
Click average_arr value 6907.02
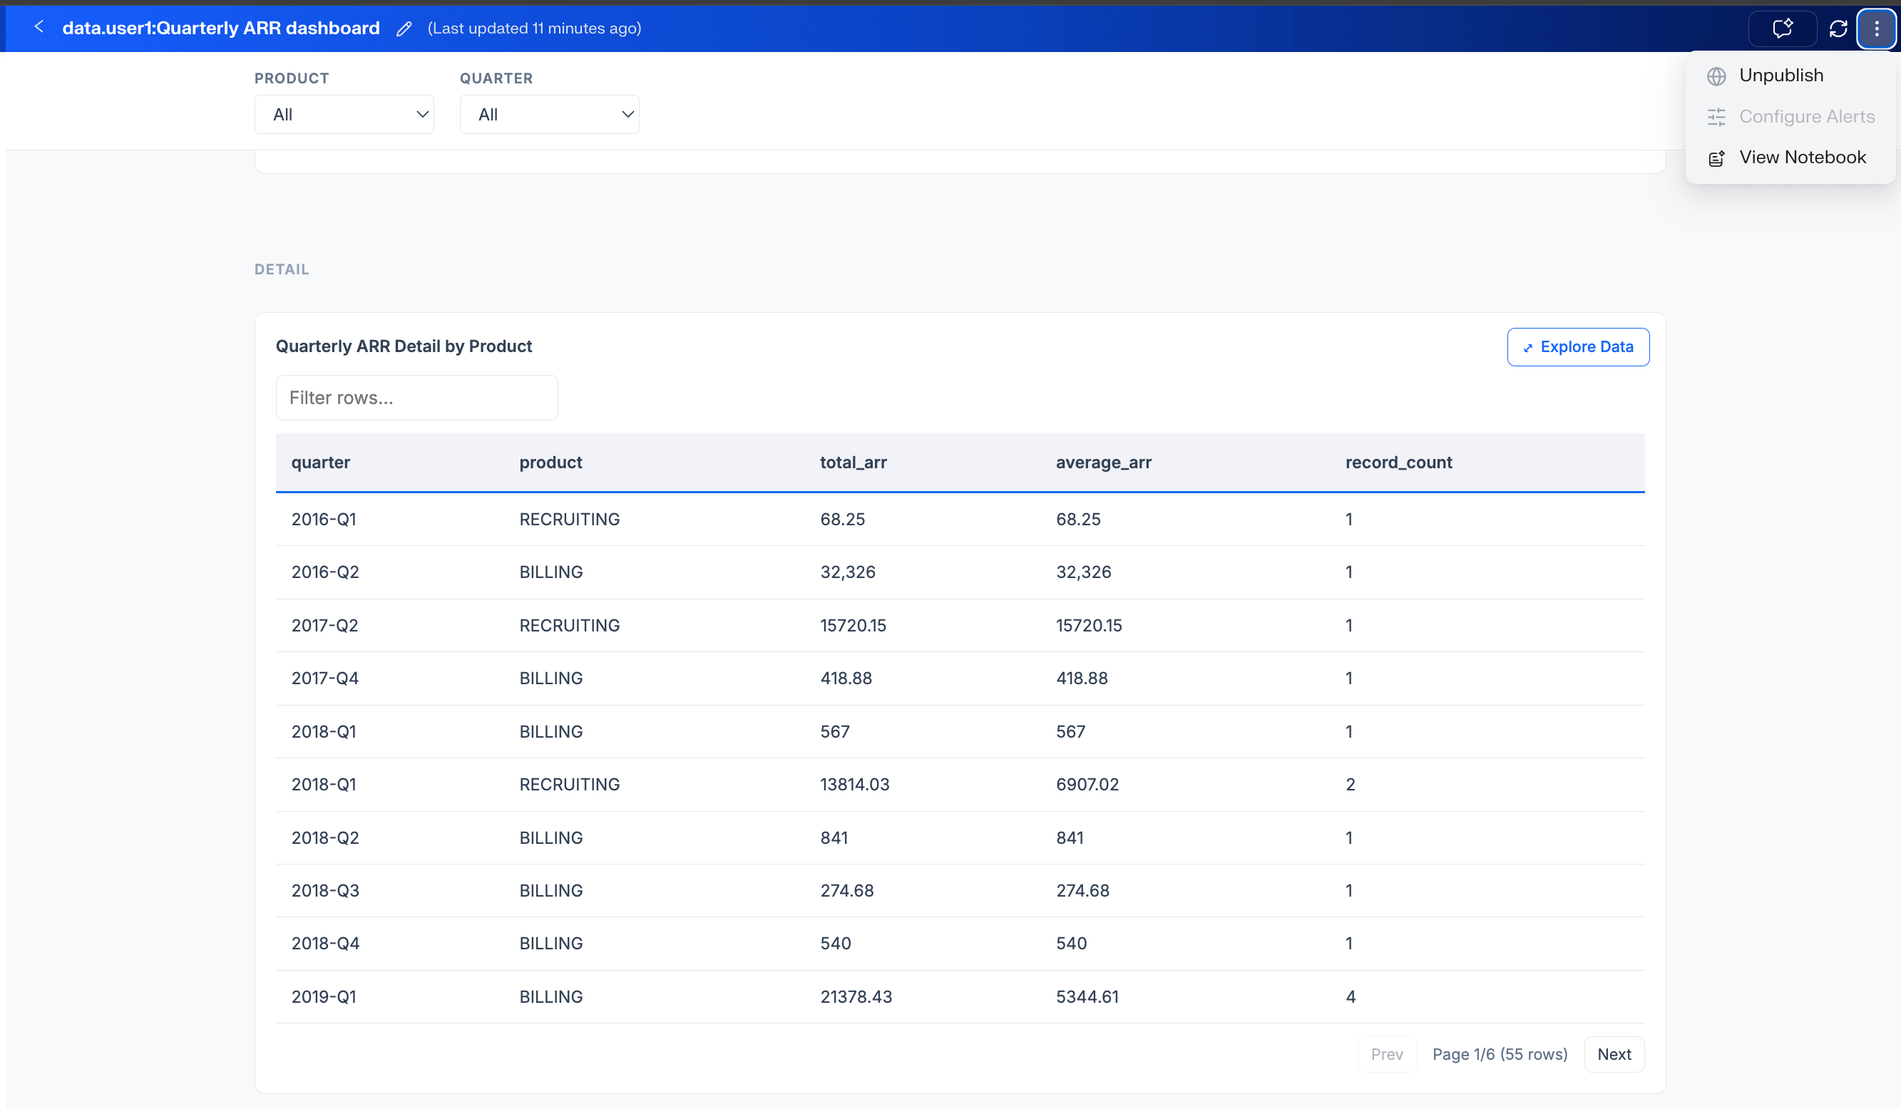tap(1087, 785)
